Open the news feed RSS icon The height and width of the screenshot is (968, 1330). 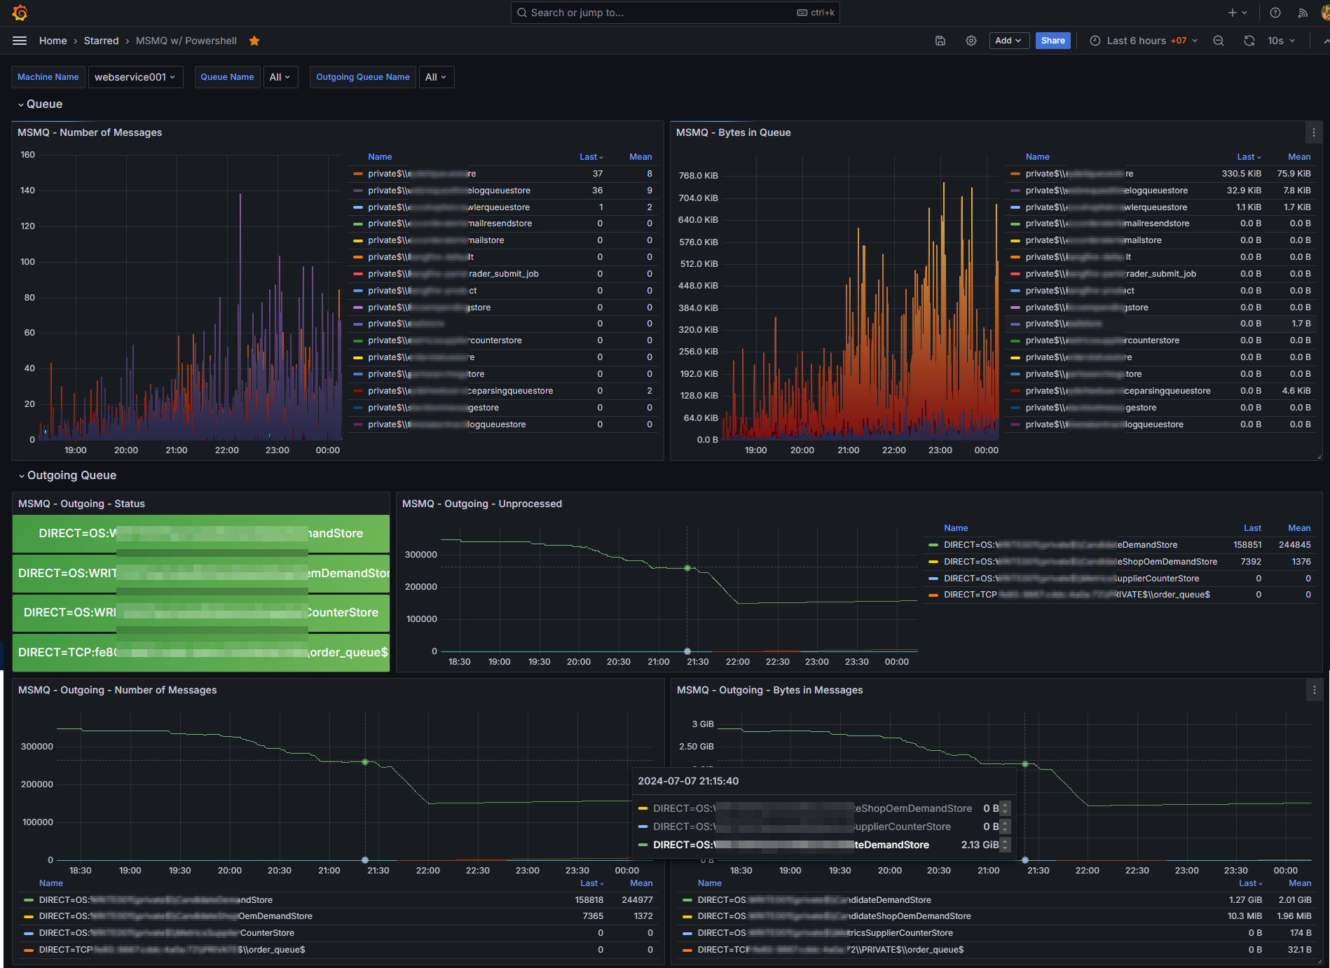coord(1303,13)
